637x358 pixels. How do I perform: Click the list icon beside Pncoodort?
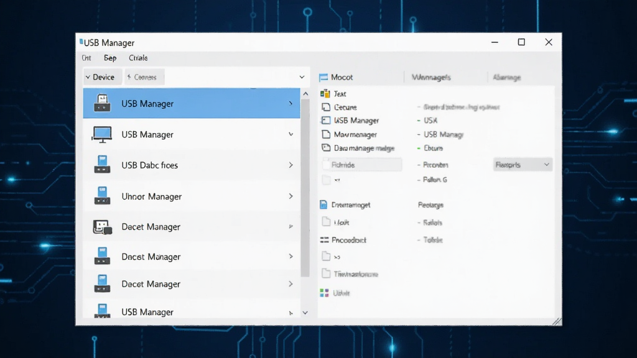tap(324, 240)
